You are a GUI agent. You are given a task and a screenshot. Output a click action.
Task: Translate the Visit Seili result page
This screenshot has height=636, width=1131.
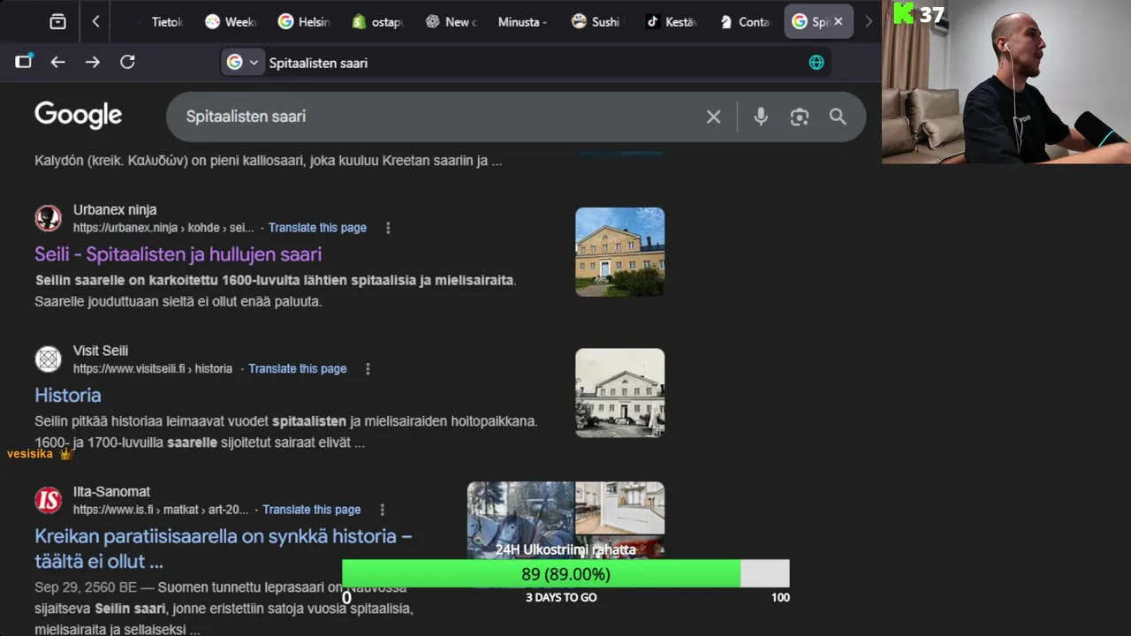tap(298, 369)
